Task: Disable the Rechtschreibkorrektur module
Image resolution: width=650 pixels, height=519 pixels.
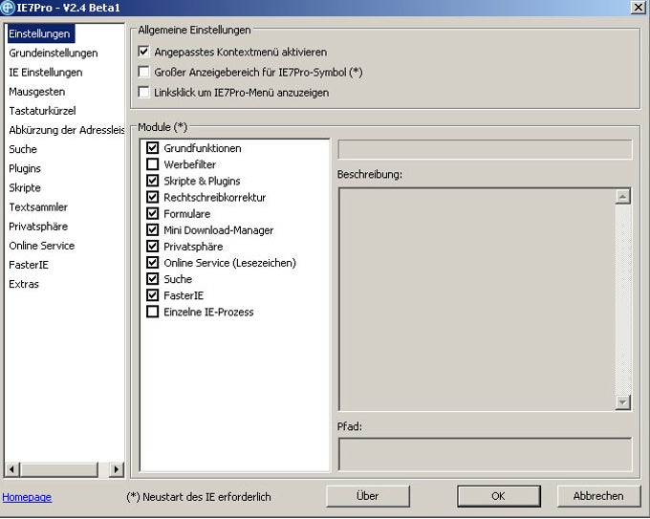Action: (x=153, y=197)
